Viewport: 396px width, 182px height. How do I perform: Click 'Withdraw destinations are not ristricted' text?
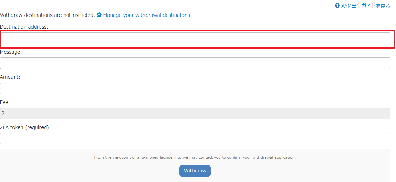47,15
